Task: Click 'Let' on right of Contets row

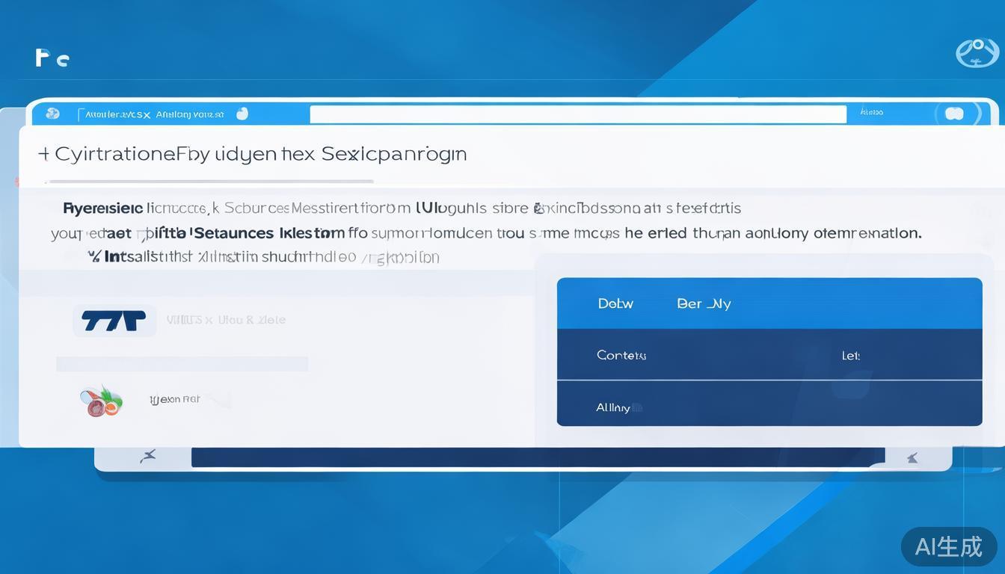Action: 850,356
